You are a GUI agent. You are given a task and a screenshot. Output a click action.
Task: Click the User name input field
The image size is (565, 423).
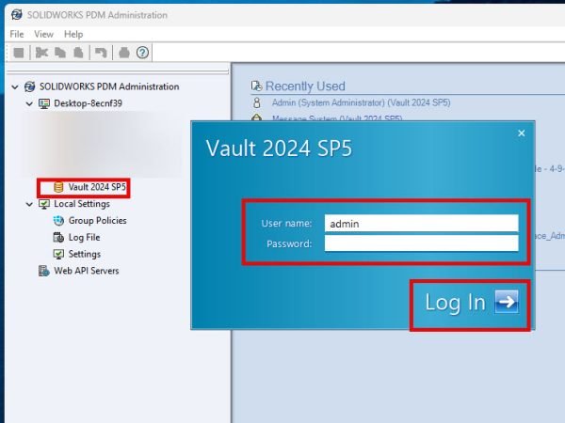pyautogui.click(x=421, y=224)
